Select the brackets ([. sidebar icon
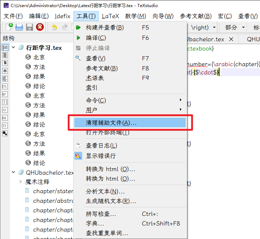This screenshot has height=239, width=260. [5, 79]
